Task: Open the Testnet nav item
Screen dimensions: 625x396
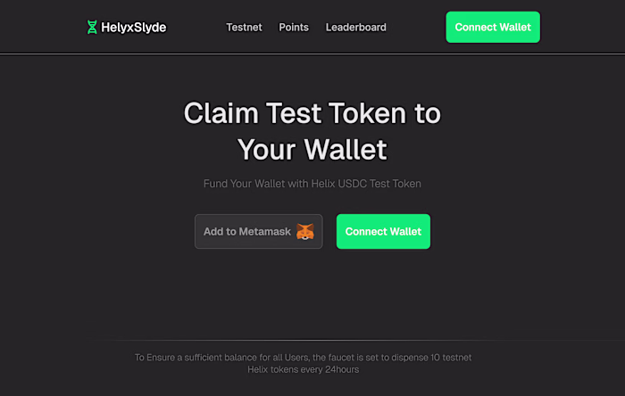Action: coord(244,27)
